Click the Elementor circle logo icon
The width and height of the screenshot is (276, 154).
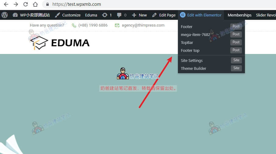[183, 15]
